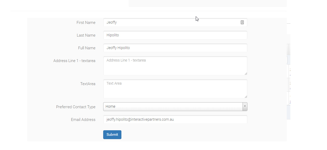Click the Email Address field with jeoffy.hipolito email
The image size is (327, 150).
coord(175,119)
